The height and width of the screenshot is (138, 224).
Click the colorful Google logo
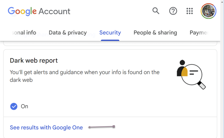point(22,11)
